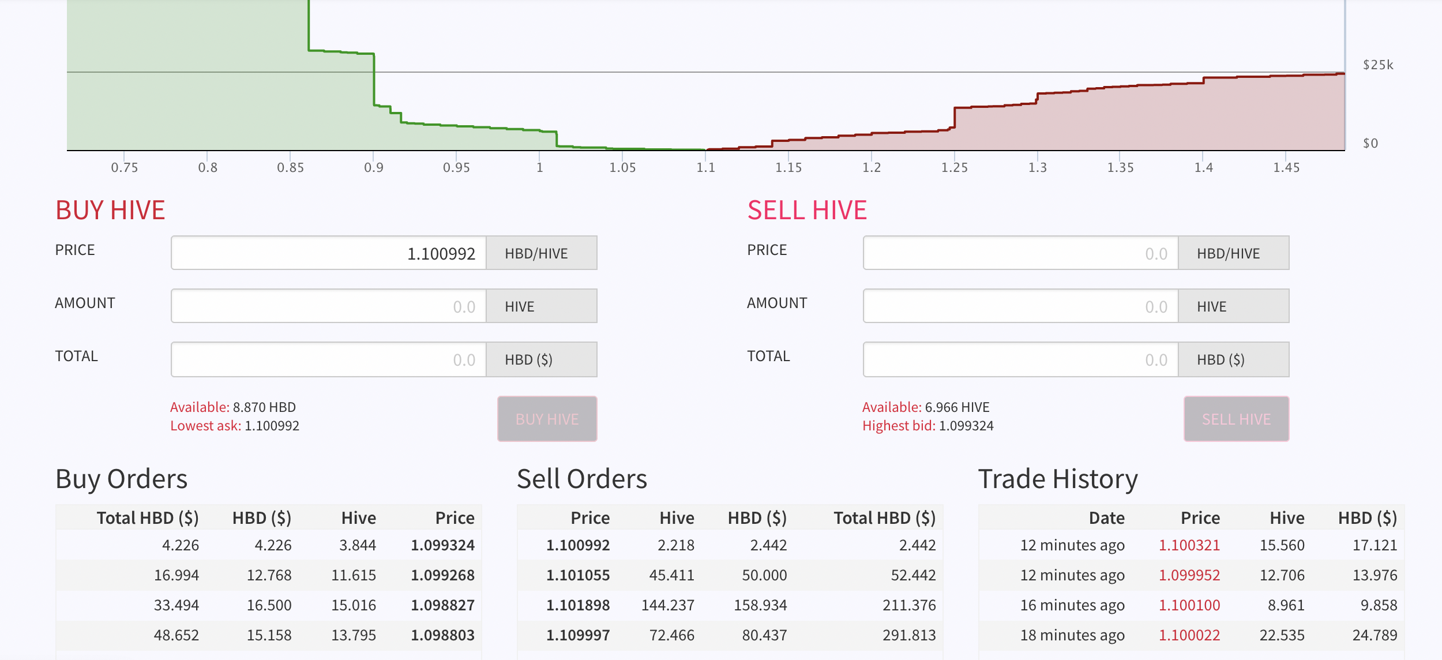Select sell order at price 1.101898
The image size is (1442, 660).
click(730, 605)
